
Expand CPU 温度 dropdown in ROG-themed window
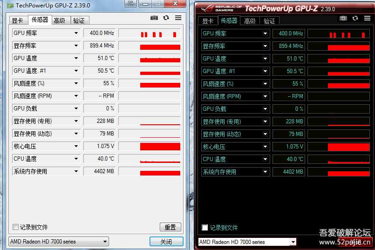(265, 159)
